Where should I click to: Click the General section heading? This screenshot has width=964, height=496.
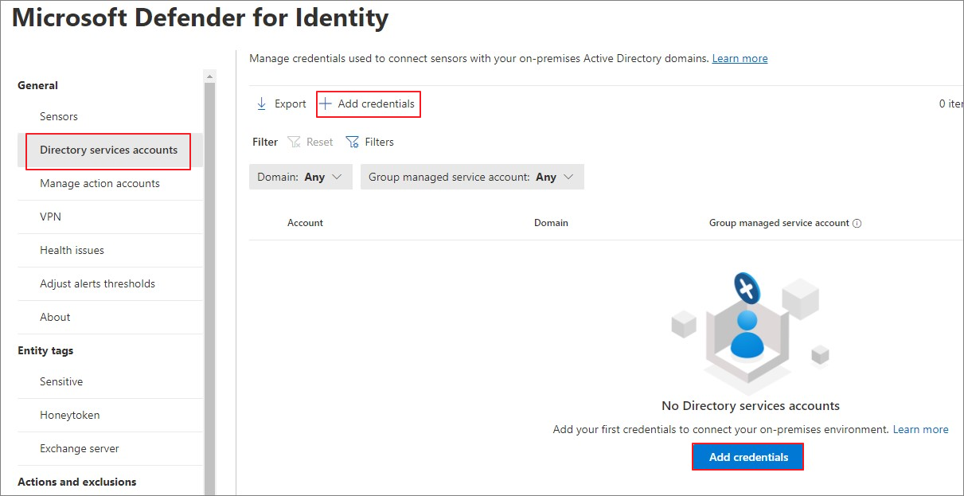[x=37, y=85]
